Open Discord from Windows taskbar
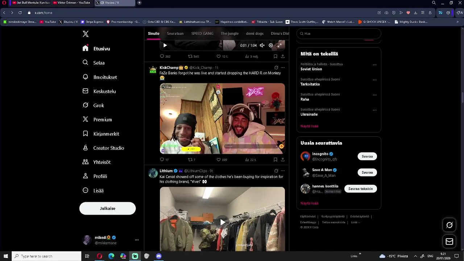The width and height of the screenshot is (464, 261). pyautogui.click(x=158, y=256)
